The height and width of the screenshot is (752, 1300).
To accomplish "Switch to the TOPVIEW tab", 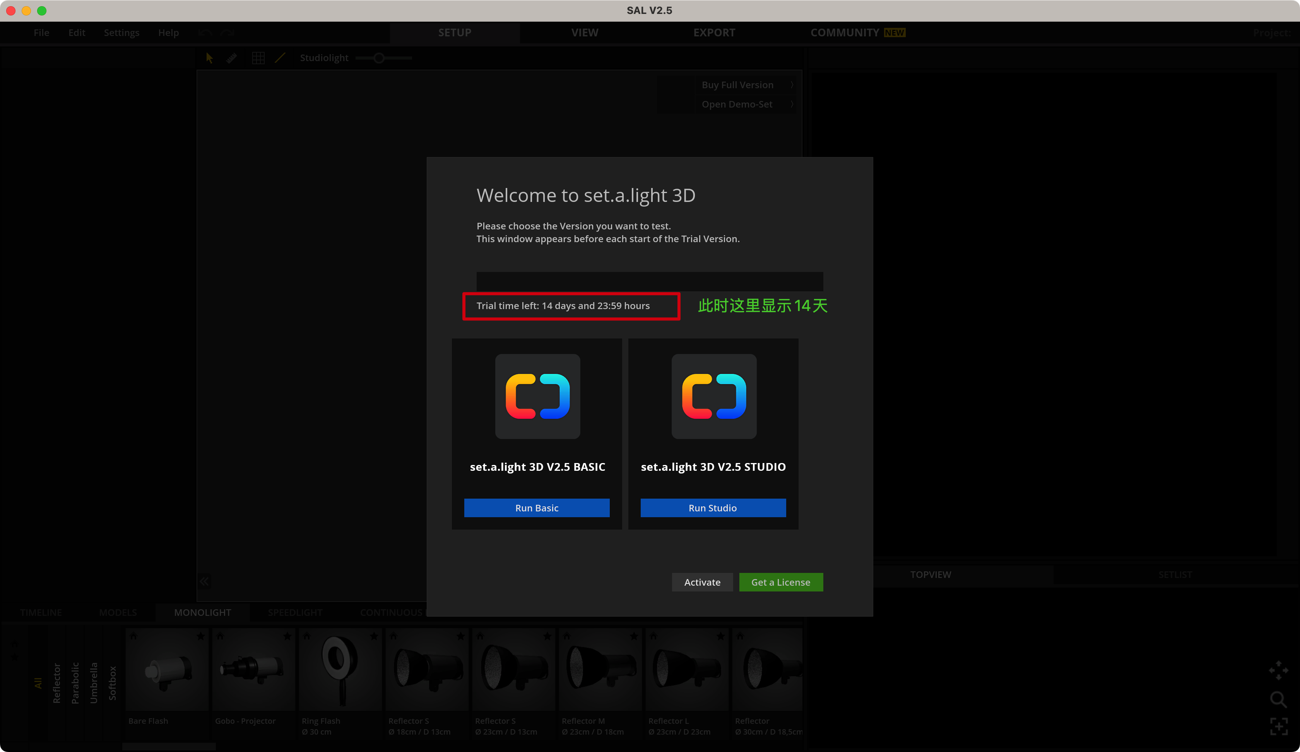I will click(x=931, y=574).
